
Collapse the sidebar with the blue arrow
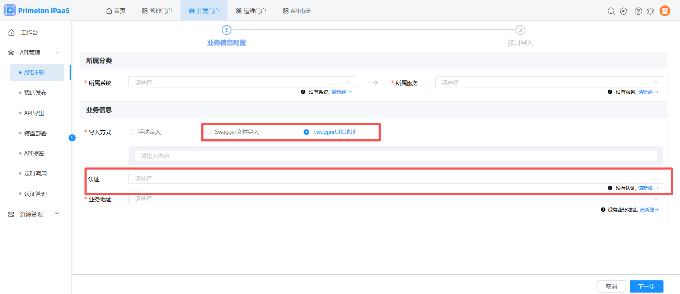coord(72,138)
